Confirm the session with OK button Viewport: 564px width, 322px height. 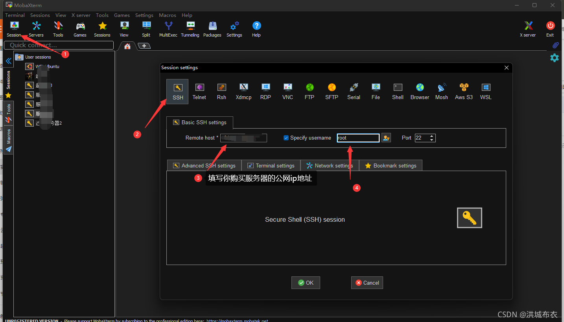306,283
